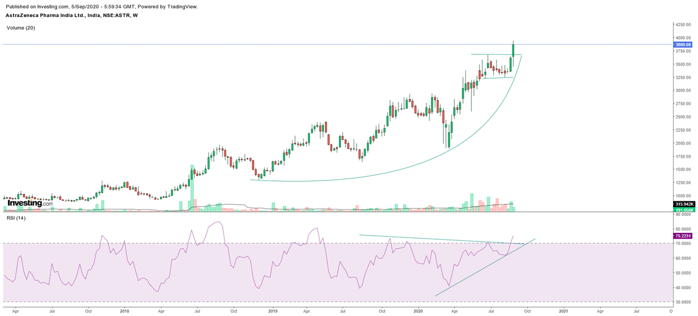Click the 2018 label on time axis
The image size is (698, 316).
click(x=124, y=311)
